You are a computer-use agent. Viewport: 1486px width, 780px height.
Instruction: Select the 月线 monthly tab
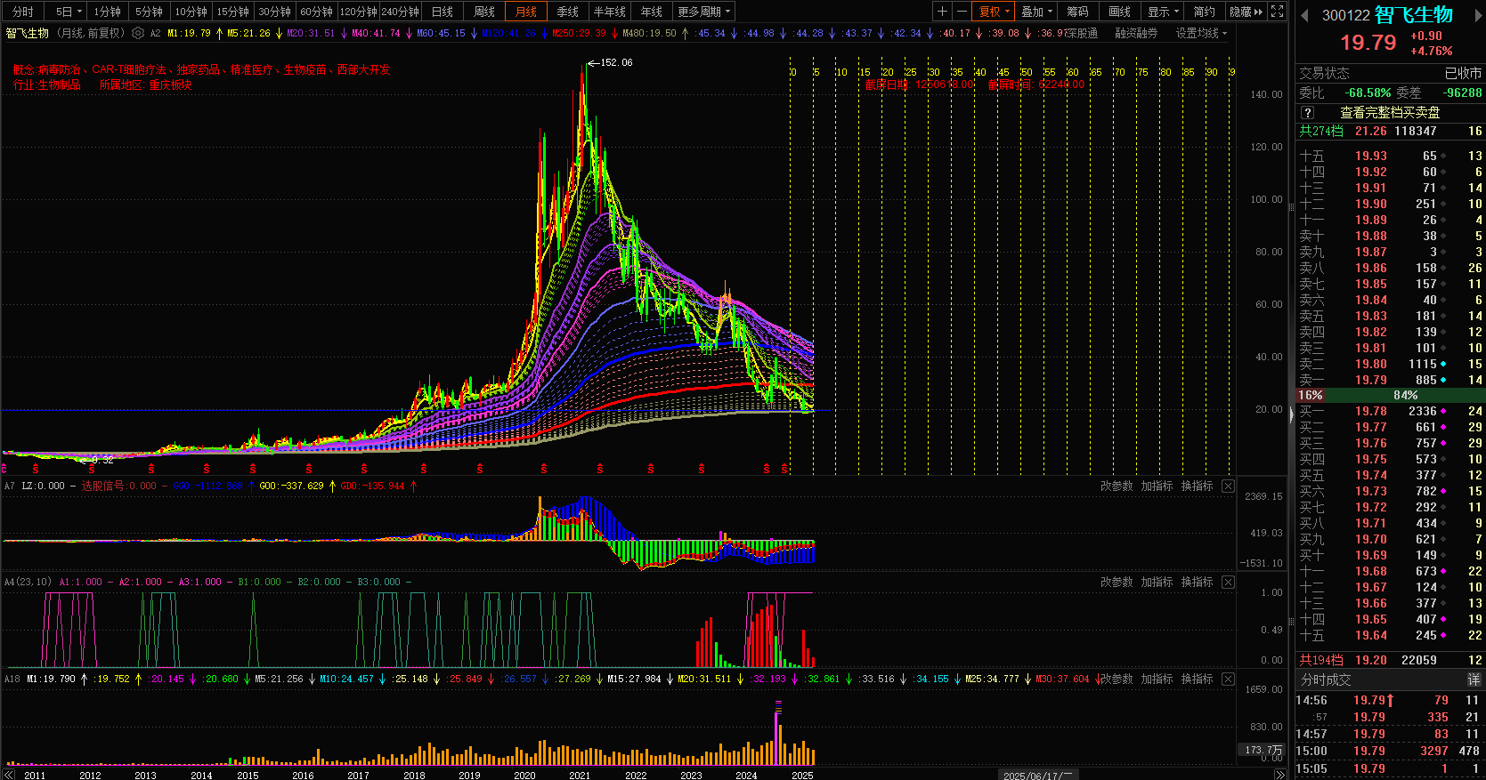pos(526,12)
